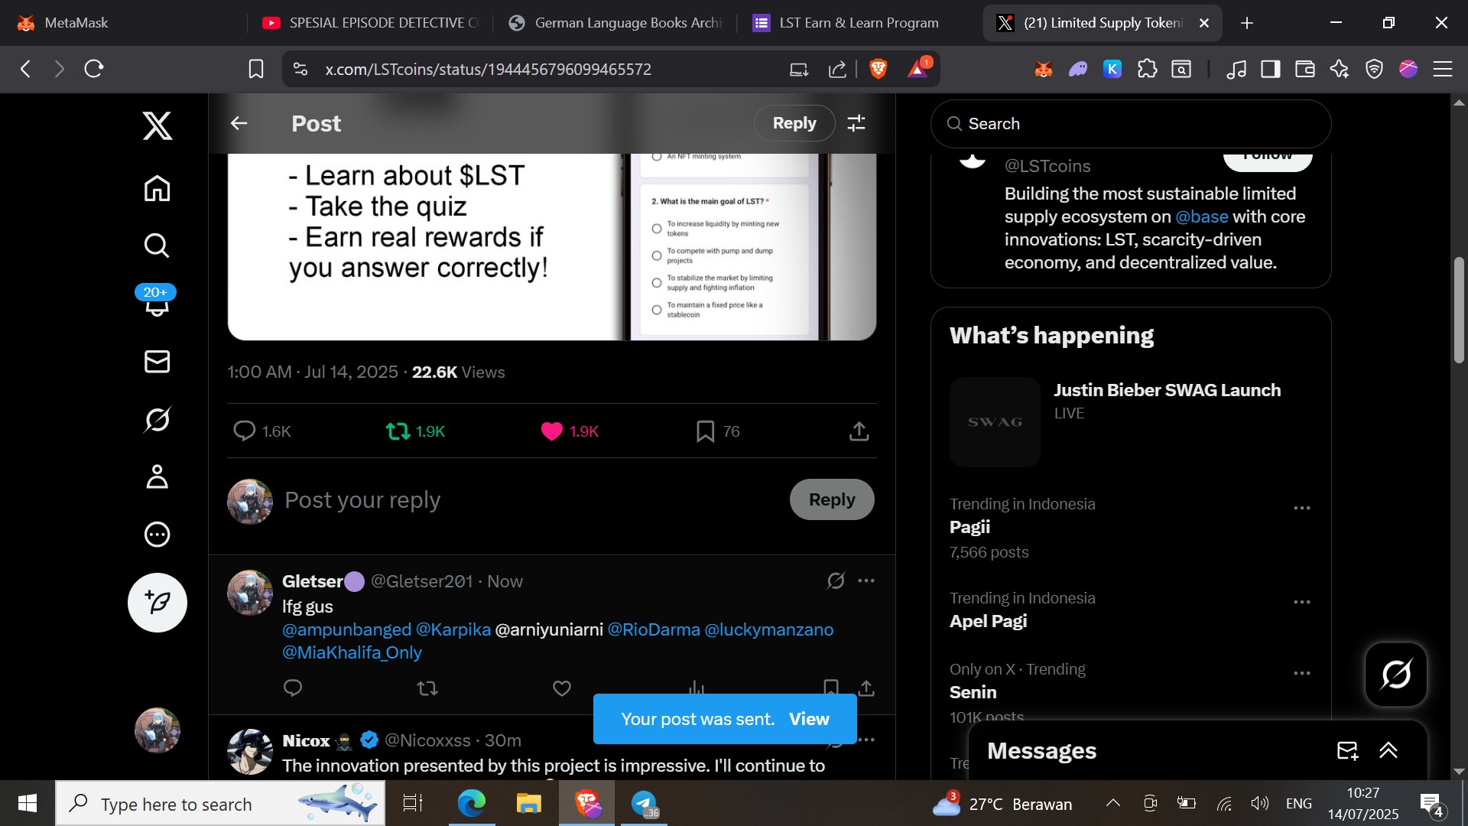Open more menu for Senin trend
Screen dimensions: 1468x826
[1302, 673]
